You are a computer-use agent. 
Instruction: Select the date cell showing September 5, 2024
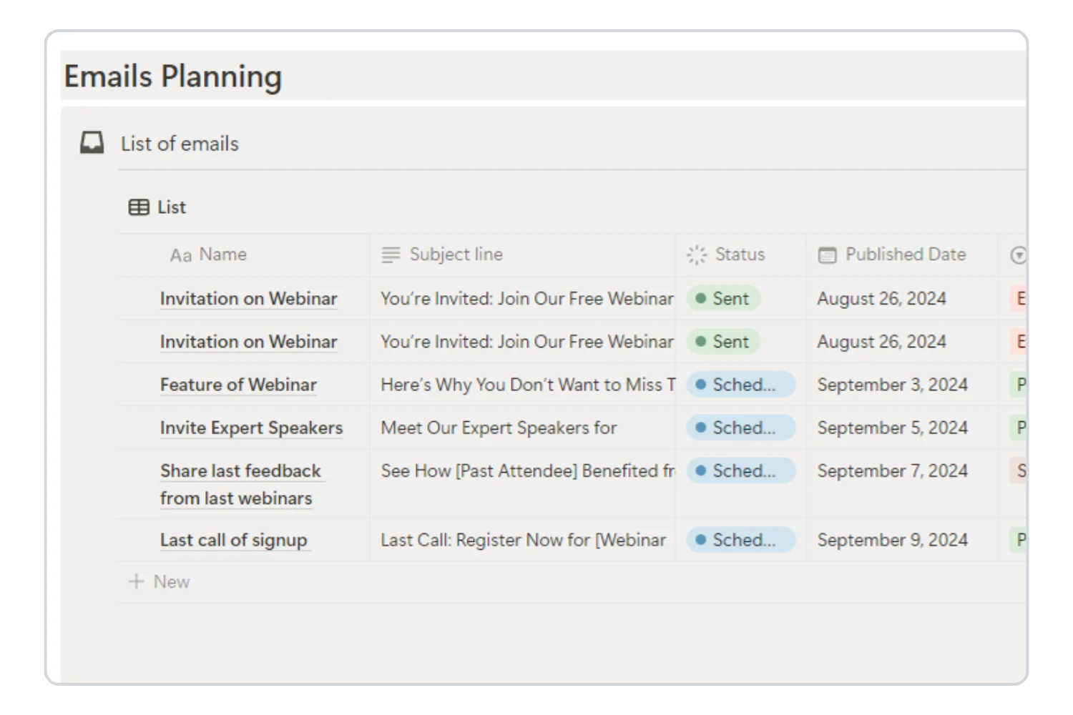click(x=892, y=427)
